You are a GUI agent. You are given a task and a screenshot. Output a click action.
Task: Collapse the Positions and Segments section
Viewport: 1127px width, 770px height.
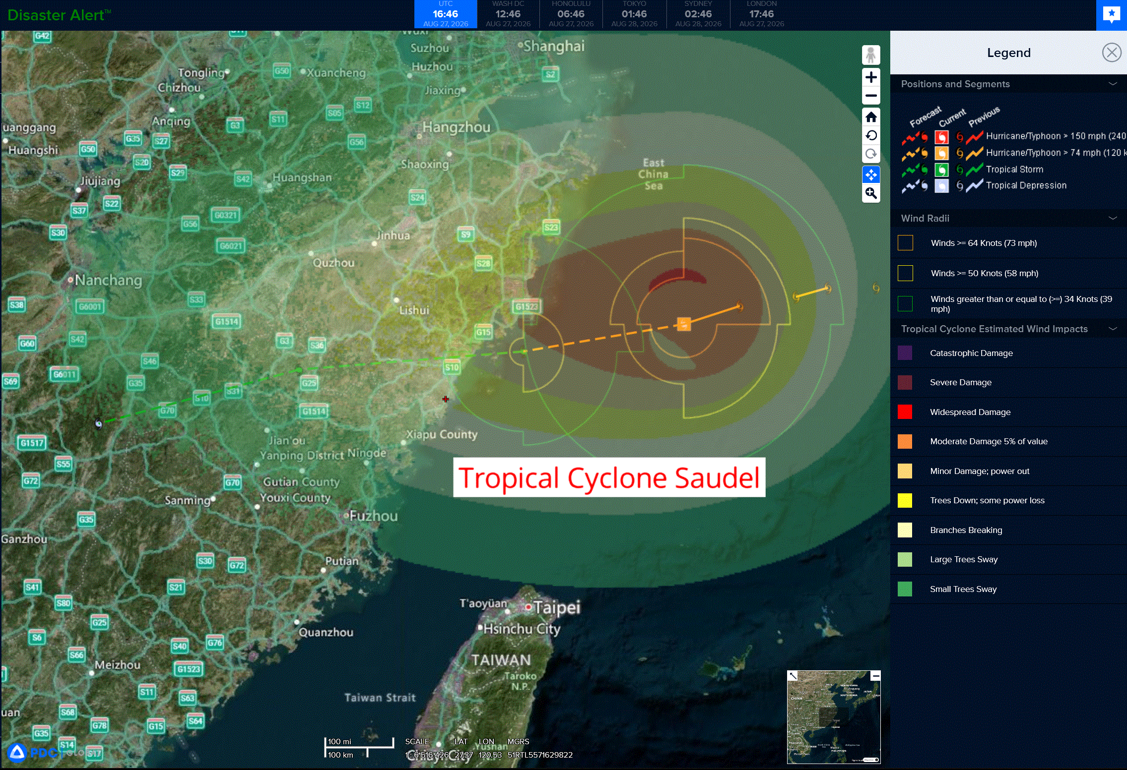point(1113,84)
